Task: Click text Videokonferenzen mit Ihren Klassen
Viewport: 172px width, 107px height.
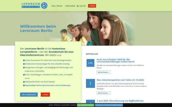Action: (40, 82)
